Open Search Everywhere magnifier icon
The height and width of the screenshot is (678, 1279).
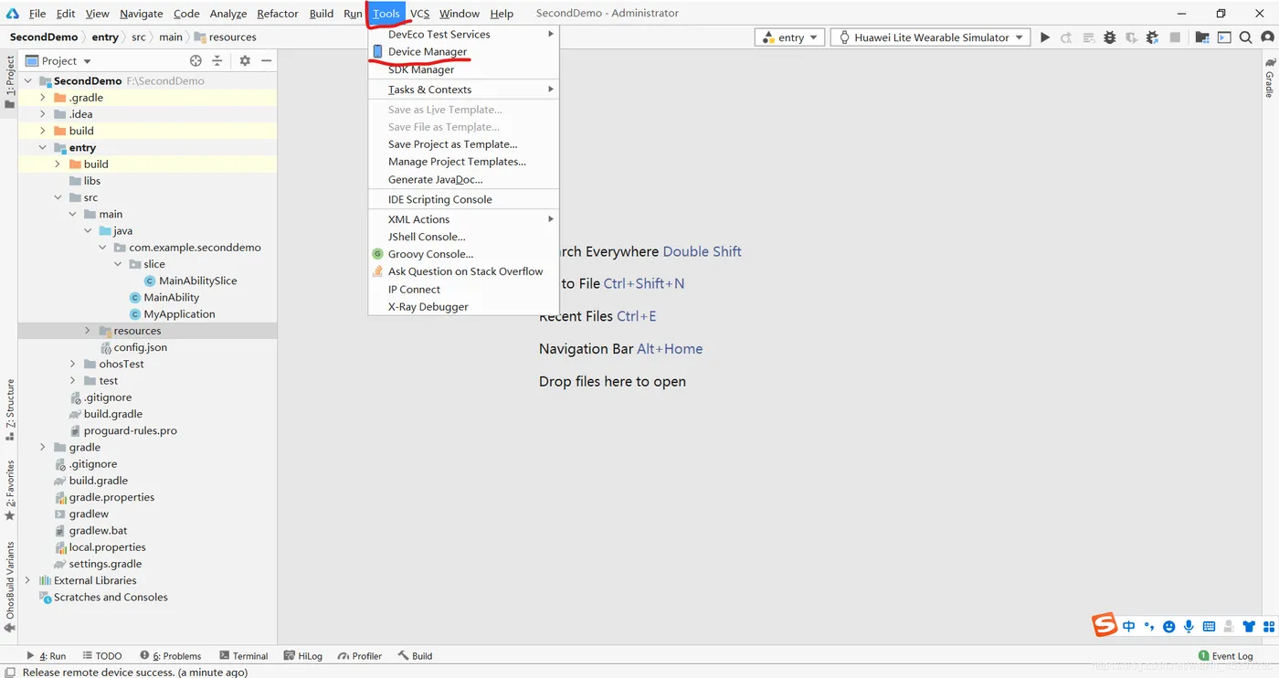click(x=1245, y=37)
